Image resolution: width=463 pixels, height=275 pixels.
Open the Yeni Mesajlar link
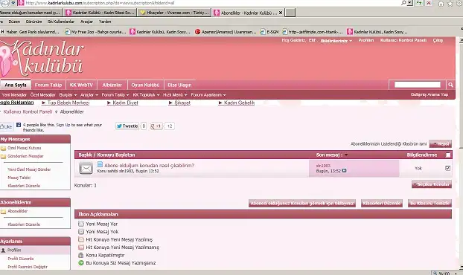[x=14, y=95]
